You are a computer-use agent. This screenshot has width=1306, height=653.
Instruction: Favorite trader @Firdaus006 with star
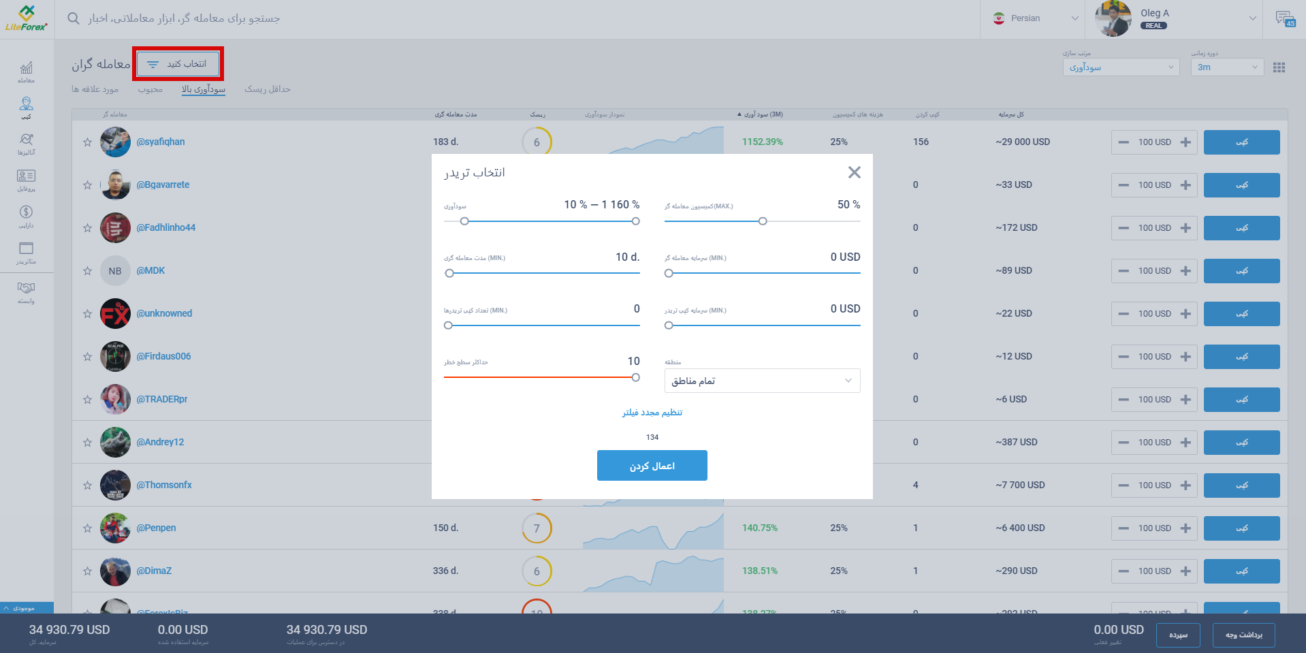click(x=87, y=357)
